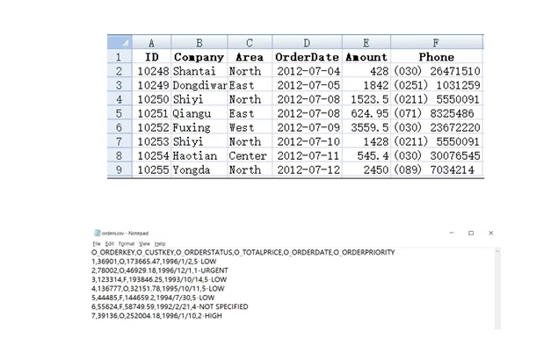This screenshot has height=353, width=538.
Task: Select phone cell (089) 7034214
Action: (436, 169)
